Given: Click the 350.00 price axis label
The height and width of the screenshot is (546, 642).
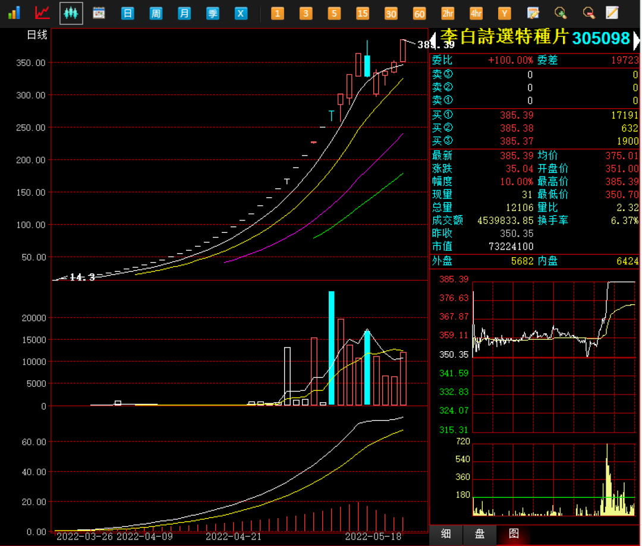Looking at the screenshot, I should click(x=31, y=63).
